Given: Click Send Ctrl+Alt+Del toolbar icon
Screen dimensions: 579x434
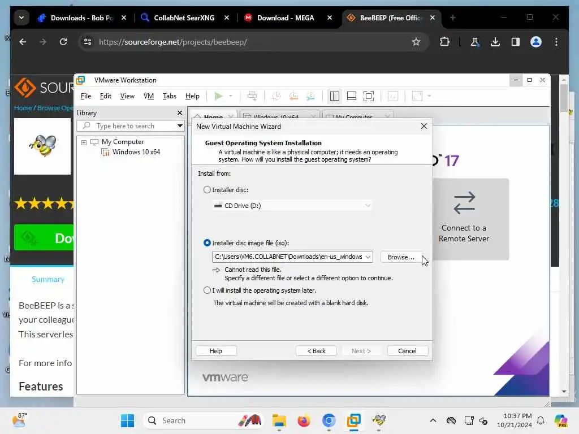Looking at the screenshot, I should (x=252, y=96).
